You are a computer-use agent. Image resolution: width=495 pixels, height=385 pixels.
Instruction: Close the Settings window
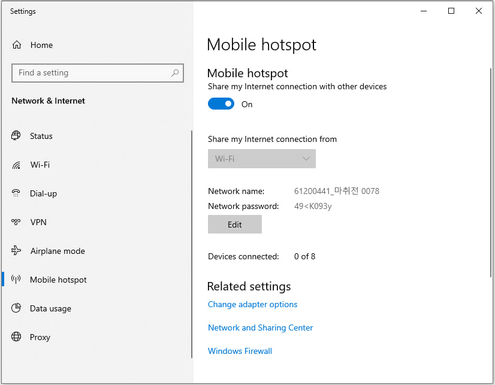(479, 11)
